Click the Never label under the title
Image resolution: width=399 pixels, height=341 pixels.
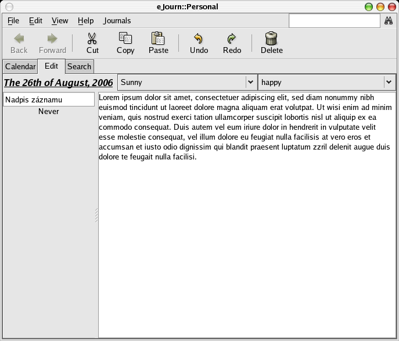[49, 112]
